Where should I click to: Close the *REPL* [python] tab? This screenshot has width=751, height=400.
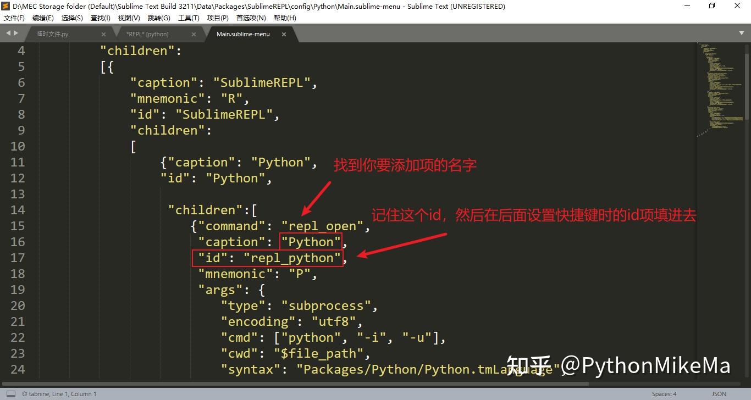coord(194,34)
